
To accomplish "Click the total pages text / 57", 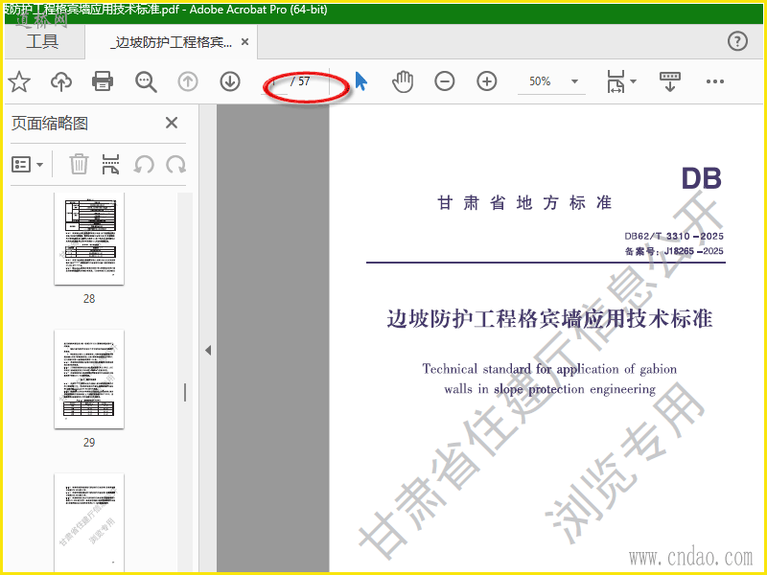I will click(300, 81).
